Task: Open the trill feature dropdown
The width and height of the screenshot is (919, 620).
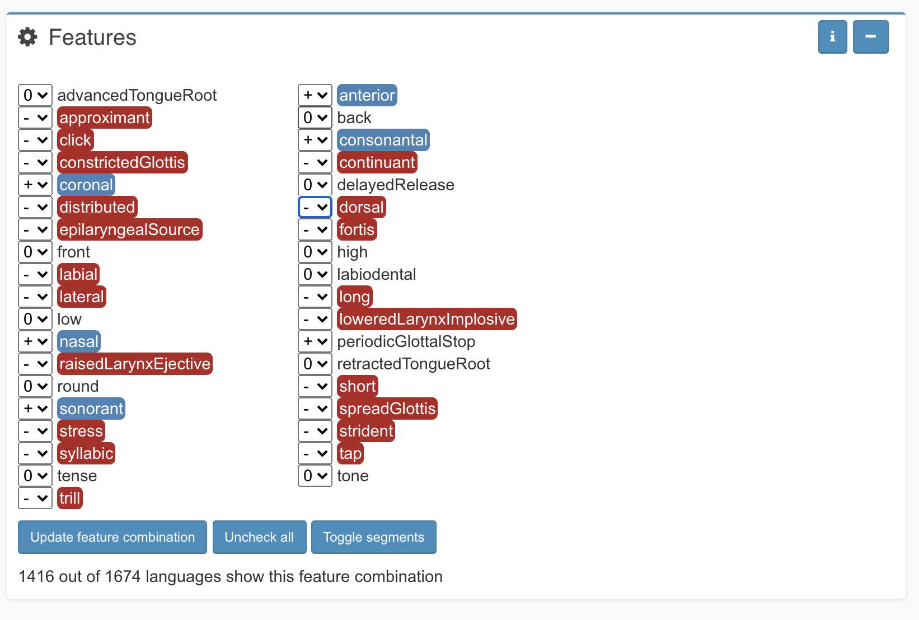Action: 35,498
